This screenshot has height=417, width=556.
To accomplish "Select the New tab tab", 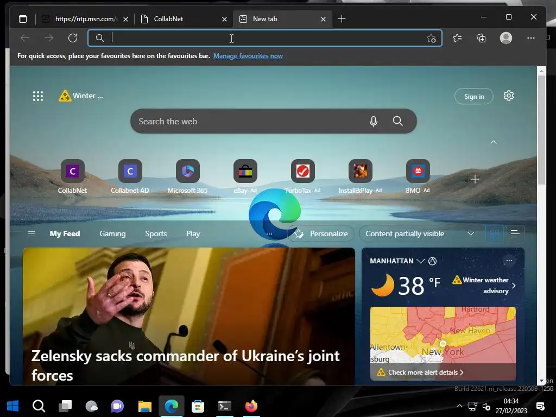I will 282,19.
